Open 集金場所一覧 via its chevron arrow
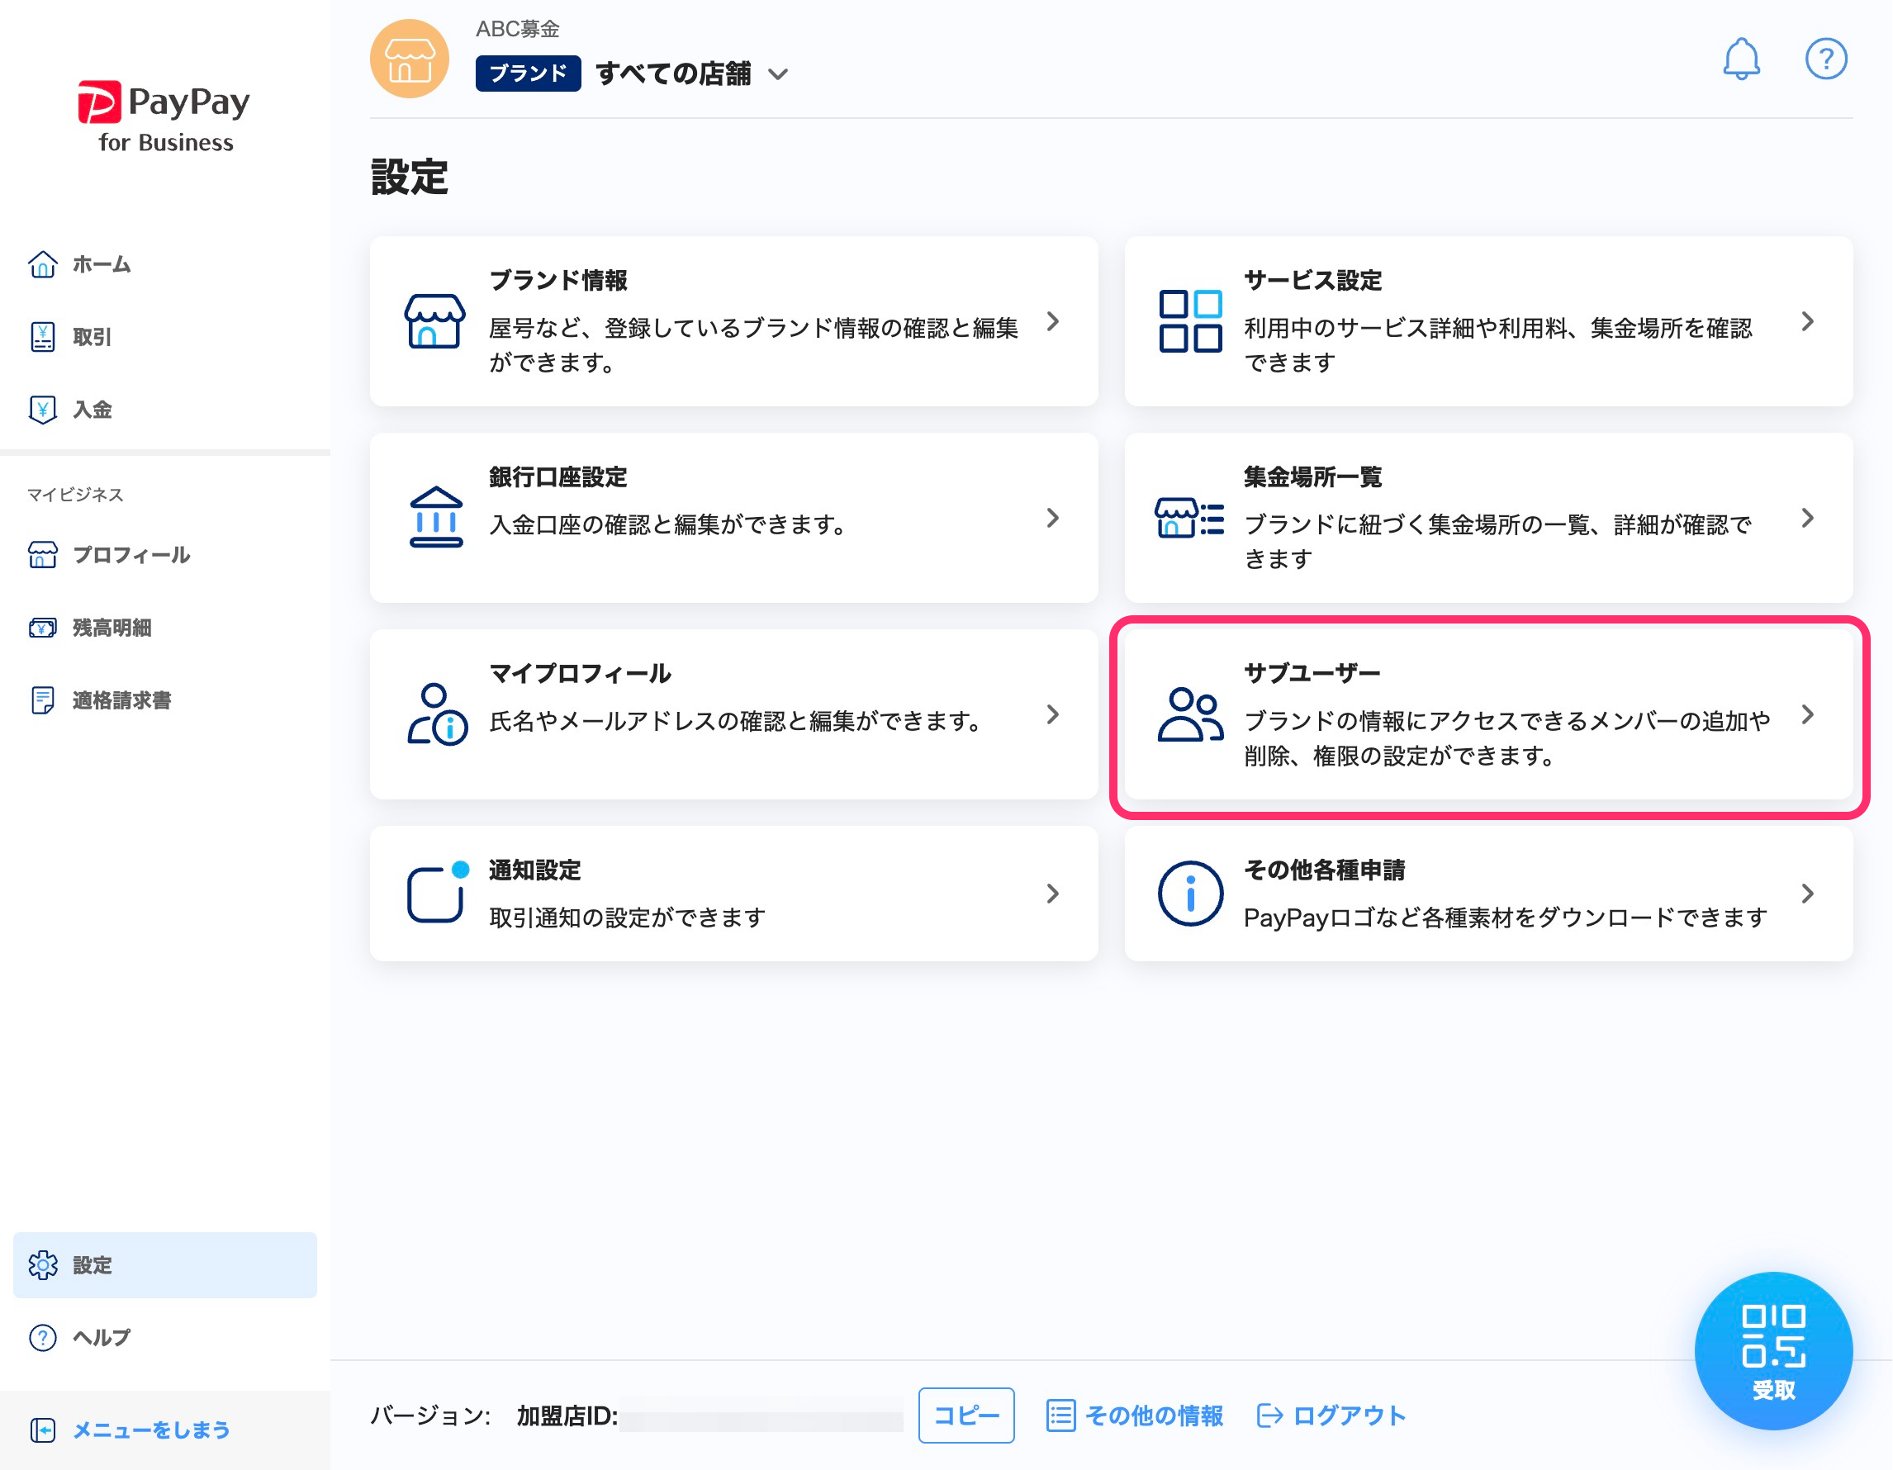1893x1470 pixels. (x=1807, y=519)
